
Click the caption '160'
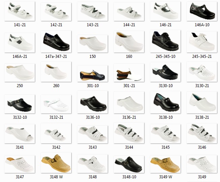coord(129,57)
